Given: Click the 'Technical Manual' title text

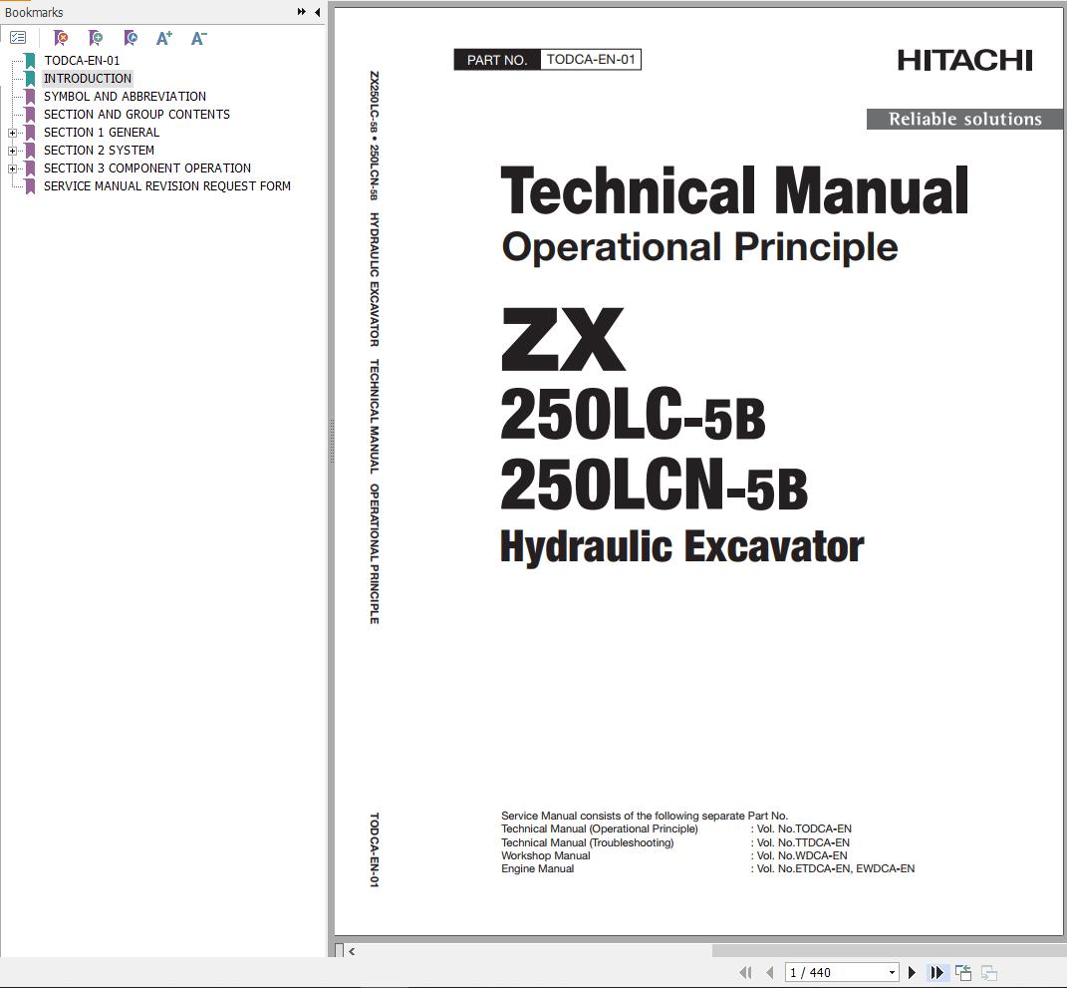Looking at the screenshot, I should pyautogui.click(x=734, y=190).
